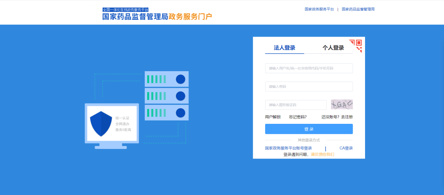Focus the 请输入图形验证码 captcha input
Image resolution: width=444 pixels, height=195 pixels.
click(296, 105)
